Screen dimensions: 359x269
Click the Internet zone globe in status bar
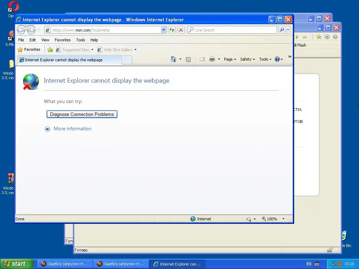(193, 219)
